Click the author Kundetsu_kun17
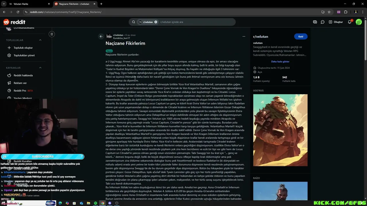This screenshot has height=206, width=367. (122, 38)
